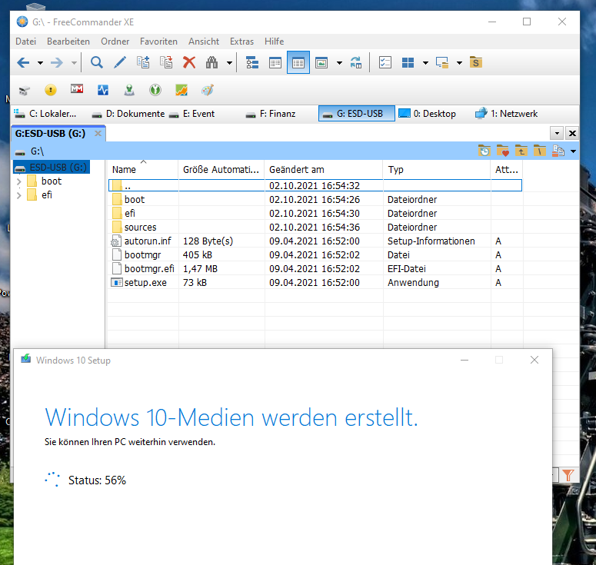Switch to thumbnails view icon
Screen dimensions: 596x565
pyautogui.click(x=321, y=63)
